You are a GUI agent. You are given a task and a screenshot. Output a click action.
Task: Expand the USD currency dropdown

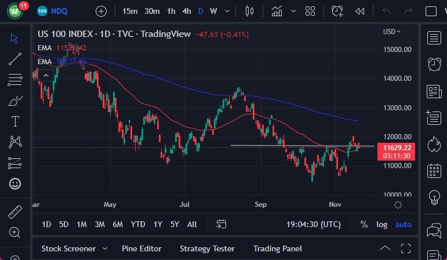pos(392,32)
